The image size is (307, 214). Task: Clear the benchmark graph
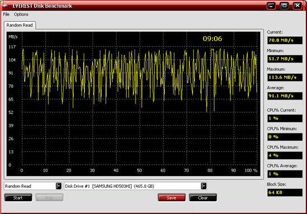point(203,198)
